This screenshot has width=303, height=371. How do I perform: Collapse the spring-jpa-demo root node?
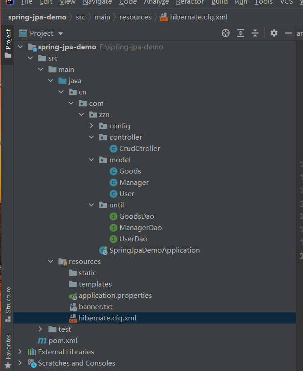(20, 47)
